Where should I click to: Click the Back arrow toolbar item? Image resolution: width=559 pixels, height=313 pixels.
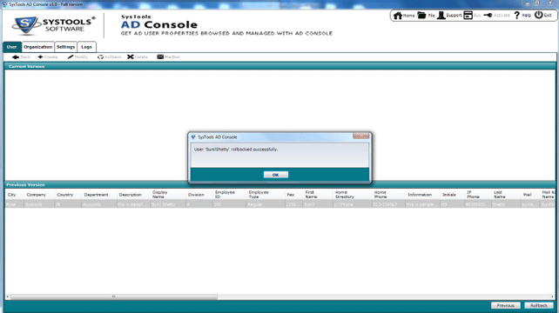21,57
